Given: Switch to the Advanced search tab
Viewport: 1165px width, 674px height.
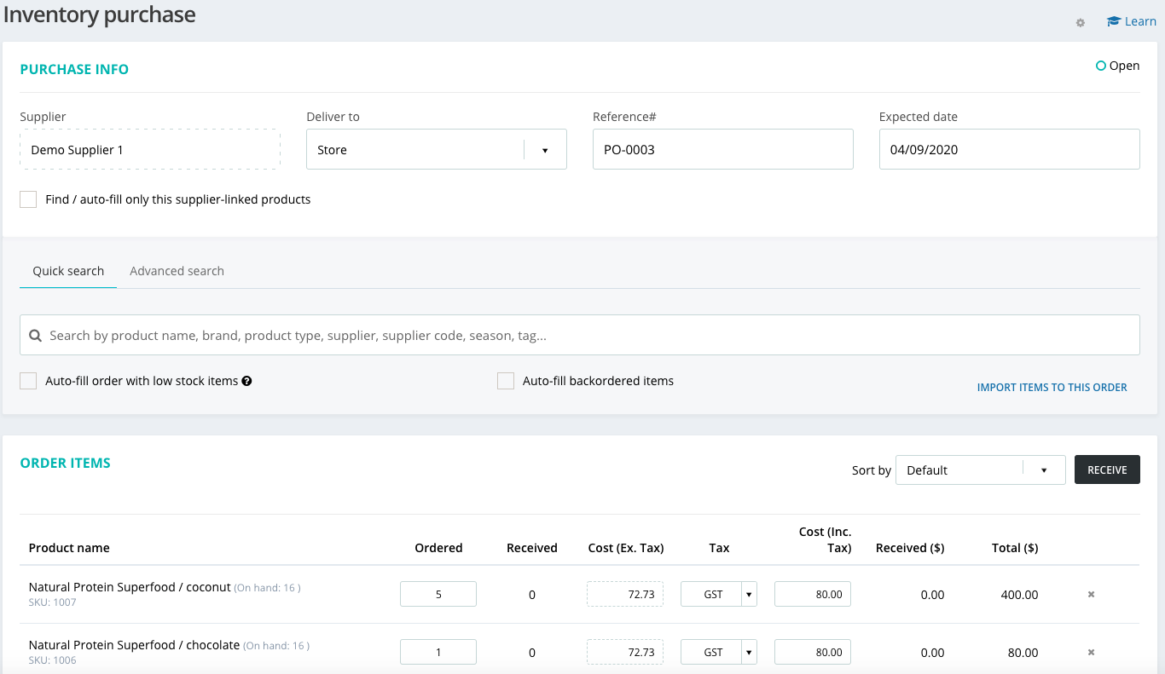Looking at the screenshot, I should tap(177, 271).
